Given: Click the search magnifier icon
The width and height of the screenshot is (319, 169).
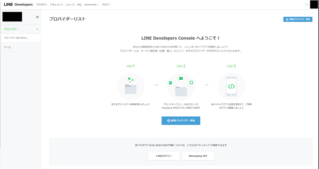Looking at the screenshot, I should (x=307, y=4).
